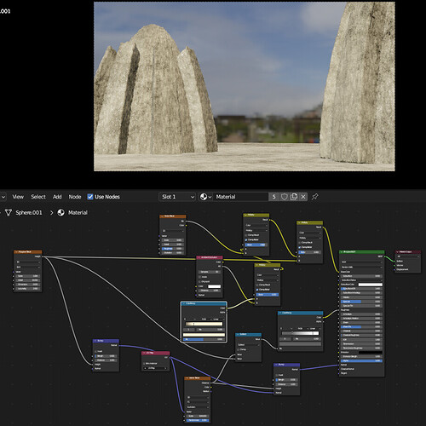Viewport: 426px width, 426px height.
Task: Collapse the selected ColorRamp node
Action: (183, 303)
